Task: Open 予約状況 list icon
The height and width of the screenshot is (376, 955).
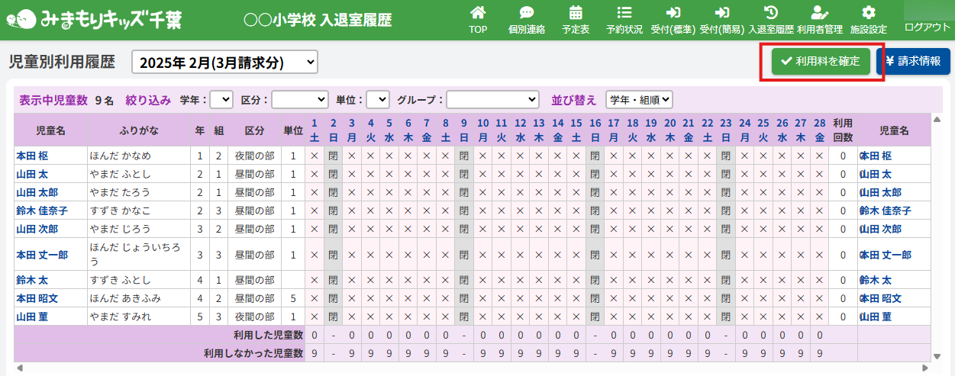Action: tap(624, 13)
